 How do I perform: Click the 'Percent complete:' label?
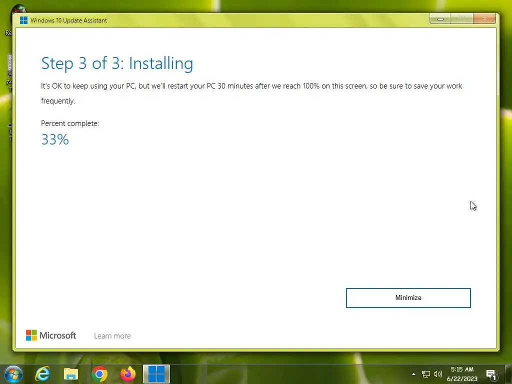tap(70, 123)
